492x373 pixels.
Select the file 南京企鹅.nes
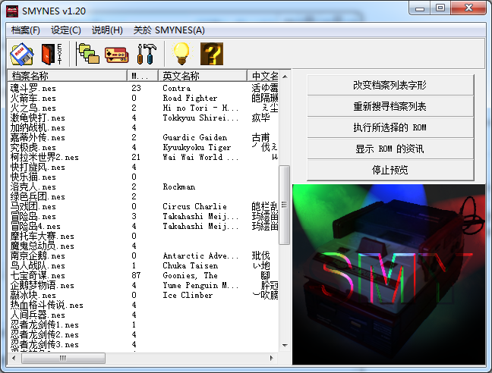click(38, 256)
